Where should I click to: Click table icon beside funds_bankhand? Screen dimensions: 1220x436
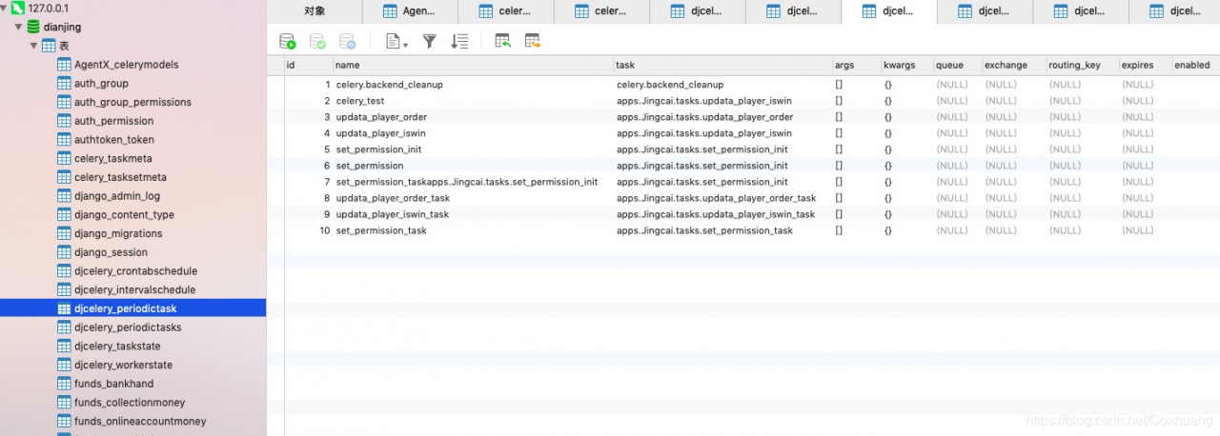tap(64, 384)
